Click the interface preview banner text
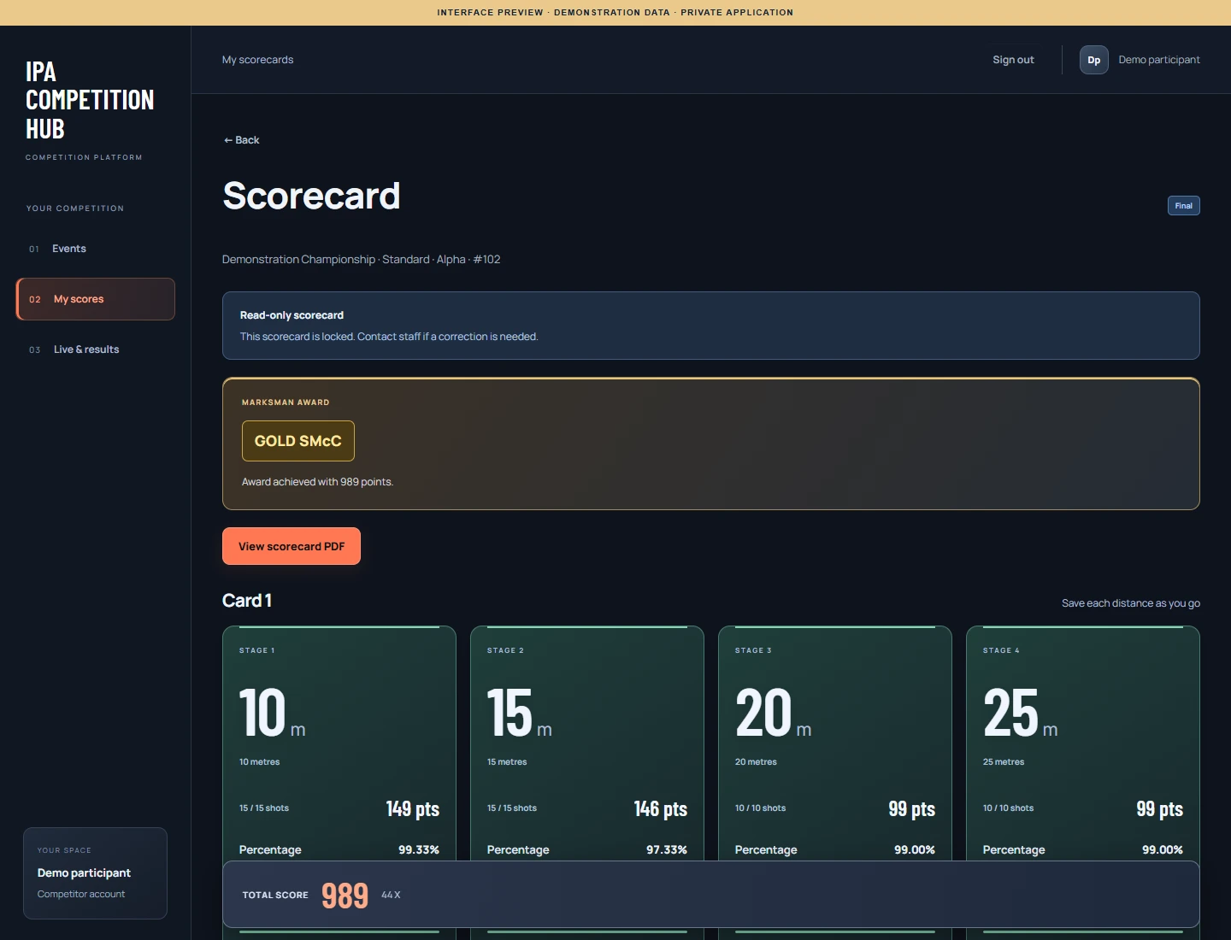 pos(615,13)
